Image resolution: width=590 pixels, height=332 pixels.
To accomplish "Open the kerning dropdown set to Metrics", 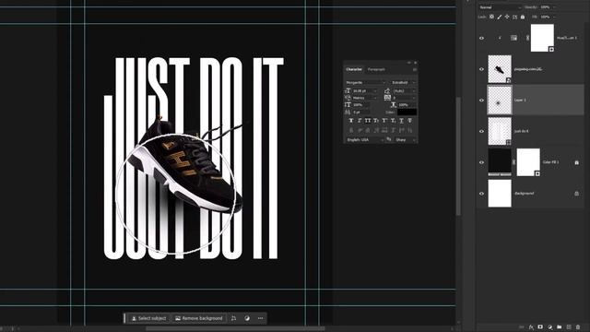I will pyautogui.click(x=375, y=98).
